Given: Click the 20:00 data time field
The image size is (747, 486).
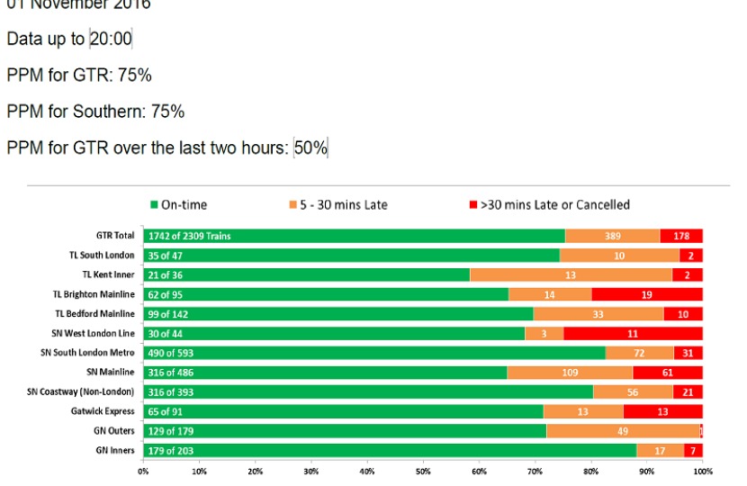Looking at the screenshot, I should (x=111, y=39).
